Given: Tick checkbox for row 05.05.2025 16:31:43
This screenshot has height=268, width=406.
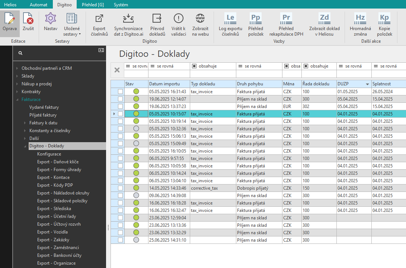Looking at the screenshot, I should click(121, 91).
